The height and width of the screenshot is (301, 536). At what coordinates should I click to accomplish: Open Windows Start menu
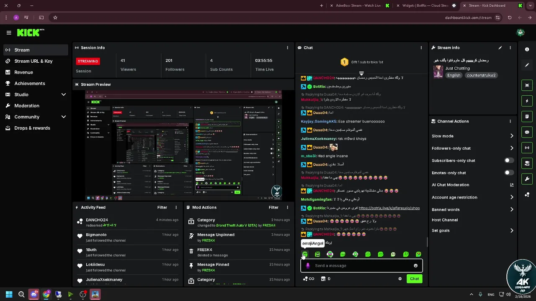pos(9,294)
